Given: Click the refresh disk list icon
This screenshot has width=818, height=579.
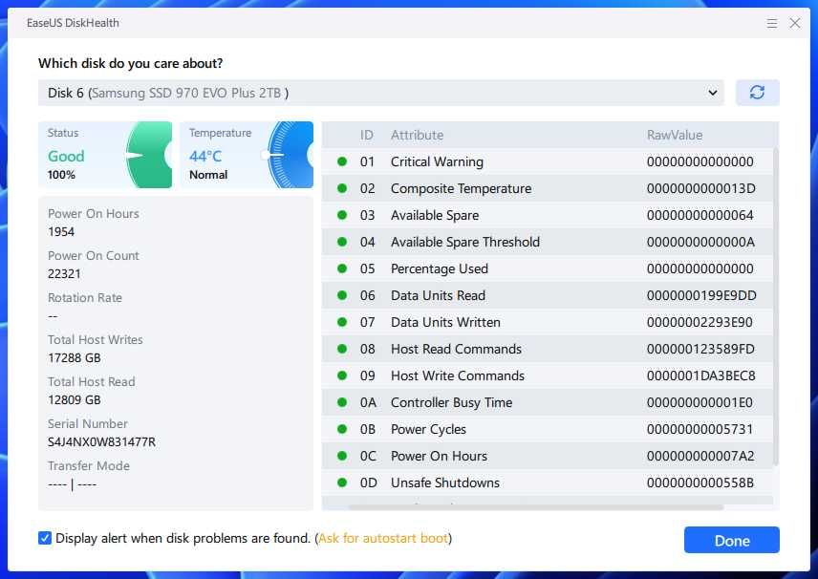Looking at the screenshot, I should [757, 93].
